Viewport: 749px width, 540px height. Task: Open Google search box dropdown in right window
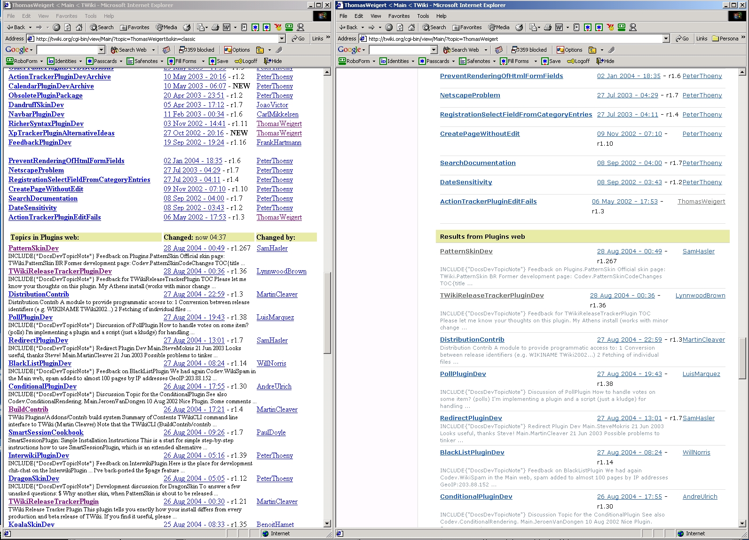434,50
